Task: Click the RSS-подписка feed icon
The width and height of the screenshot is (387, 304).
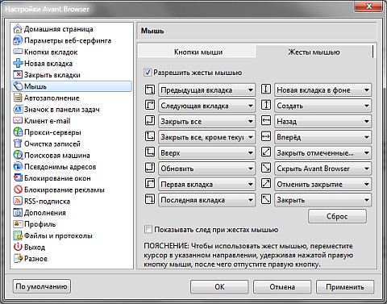Action: click(18, 201)
